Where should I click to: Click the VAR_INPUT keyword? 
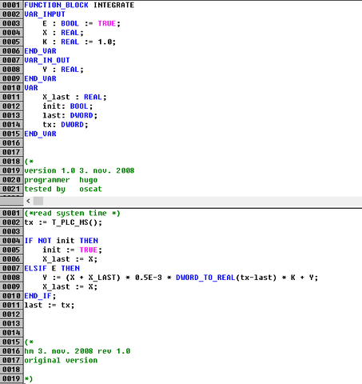click(45, 14)
